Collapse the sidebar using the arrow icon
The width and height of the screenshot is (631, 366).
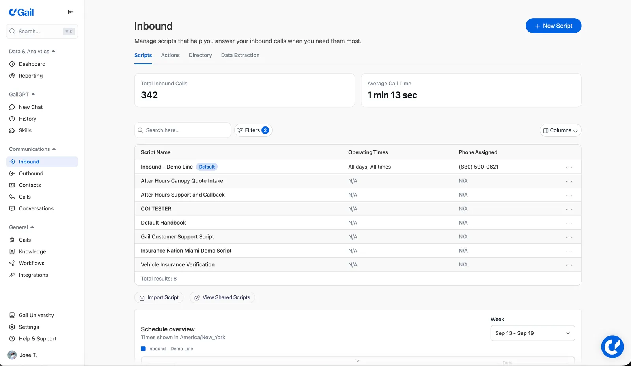(71, 12)
